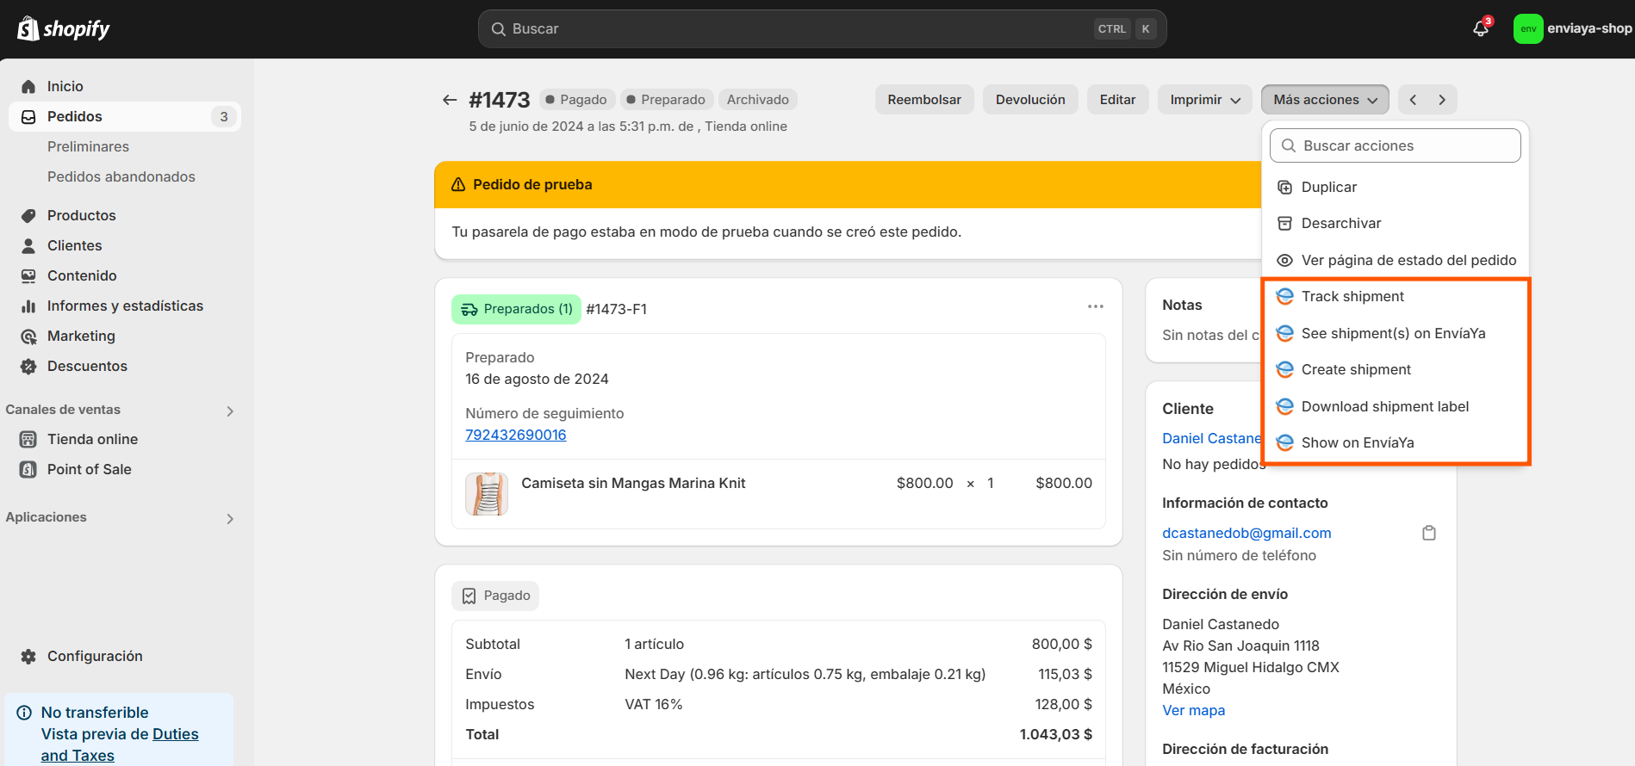Click the Configuración gear icon

28,656
